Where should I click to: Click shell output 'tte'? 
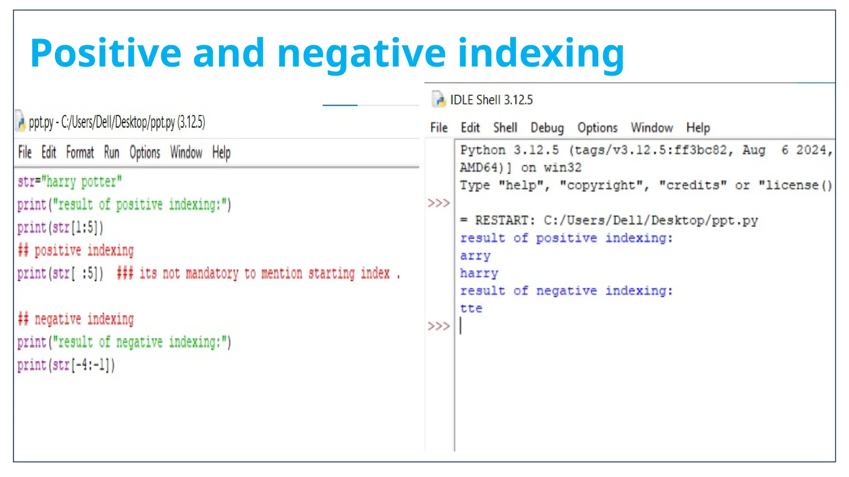tap(471, 308)
